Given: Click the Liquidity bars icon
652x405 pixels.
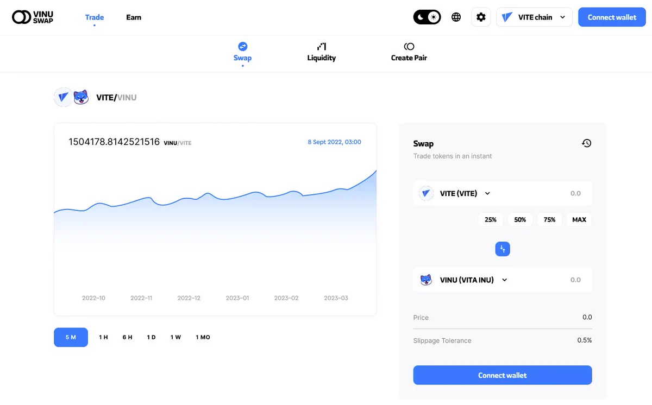Looking at the screenshot, I should click(322, 47).
